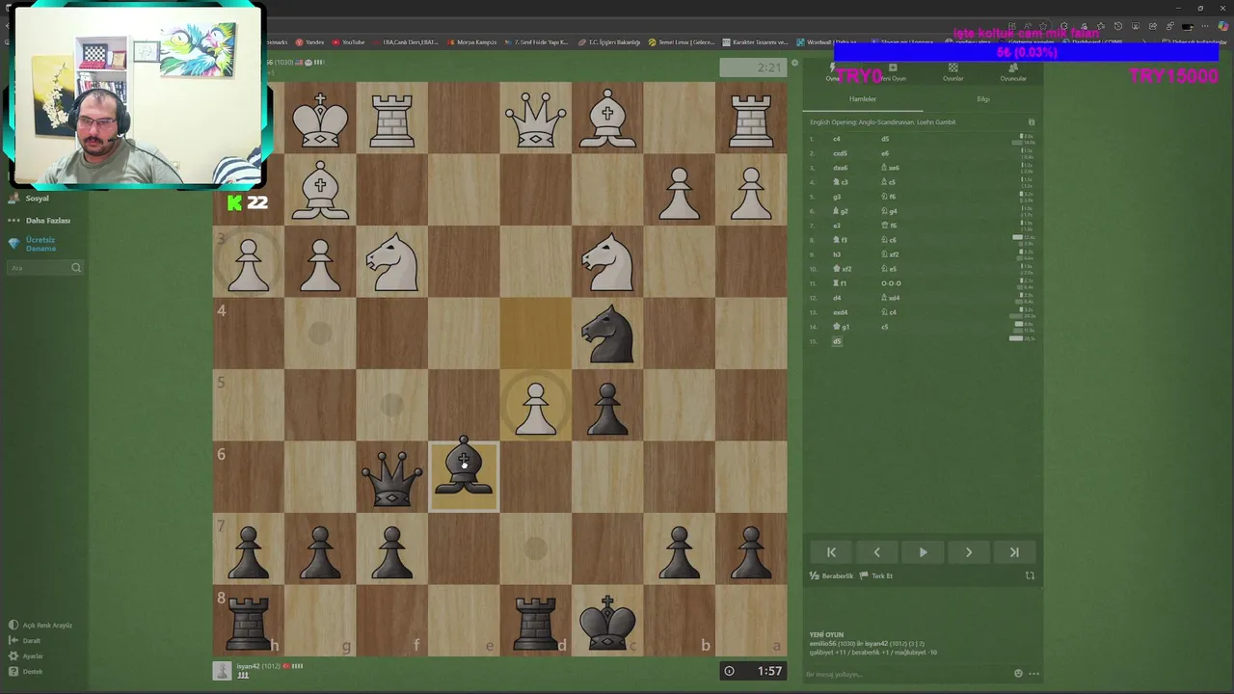Image resolution: width=1234 pixels, height=694 pixels.
Task: Click move 14 c5 in move list
Action: [x=885, y=327]
